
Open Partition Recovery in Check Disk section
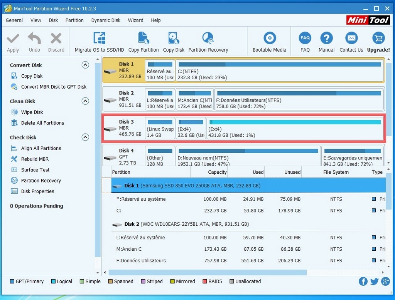[41, 181]
